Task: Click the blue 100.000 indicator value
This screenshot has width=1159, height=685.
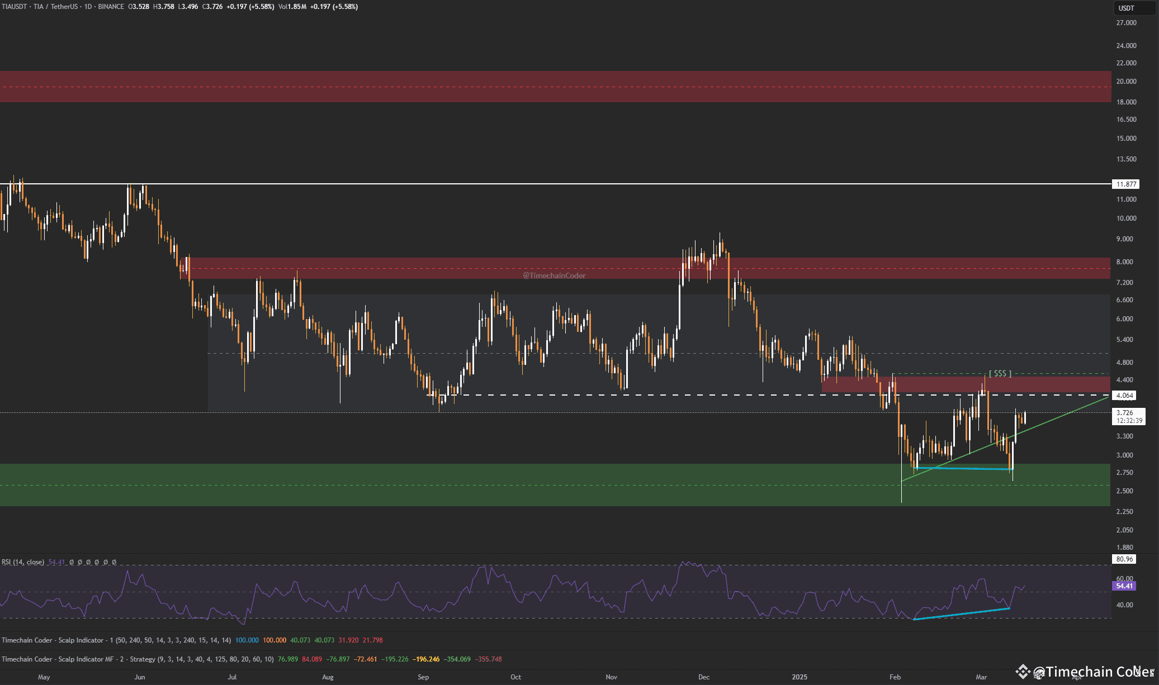Action: coord(247,640)
